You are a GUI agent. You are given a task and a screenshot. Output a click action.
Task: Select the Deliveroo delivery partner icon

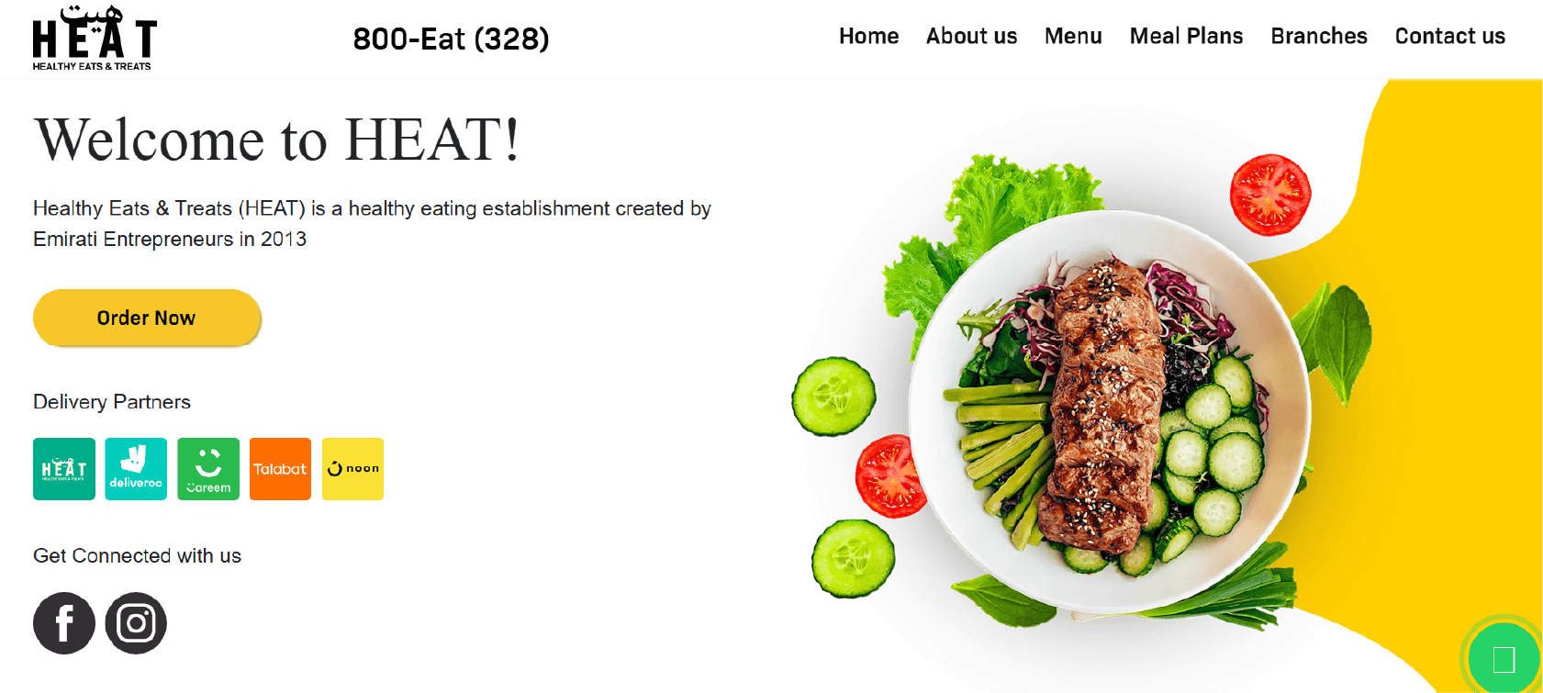[x=136, y=469]
